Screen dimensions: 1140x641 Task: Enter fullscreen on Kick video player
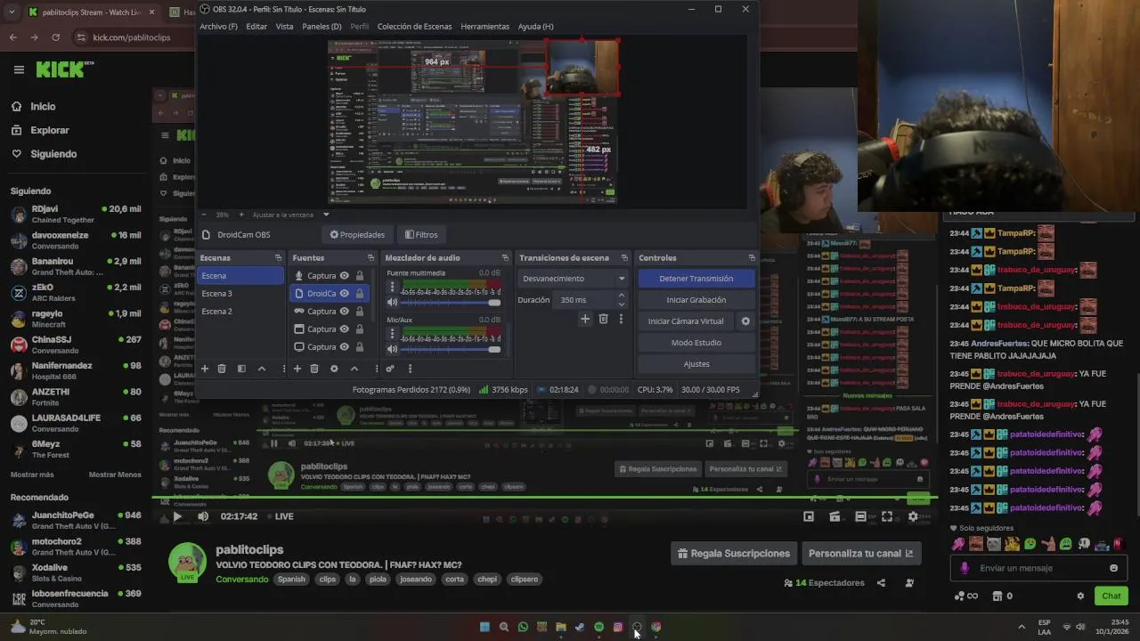887,516
